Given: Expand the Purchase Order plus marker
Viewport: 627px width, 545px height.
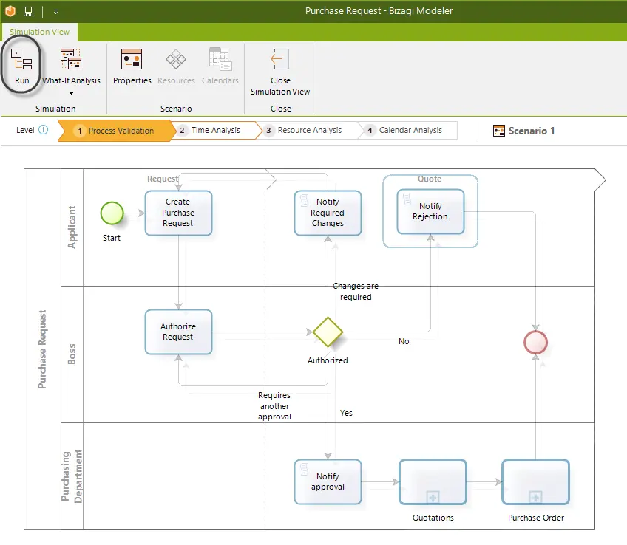Looking at the screenshot, I should [535, 498].
